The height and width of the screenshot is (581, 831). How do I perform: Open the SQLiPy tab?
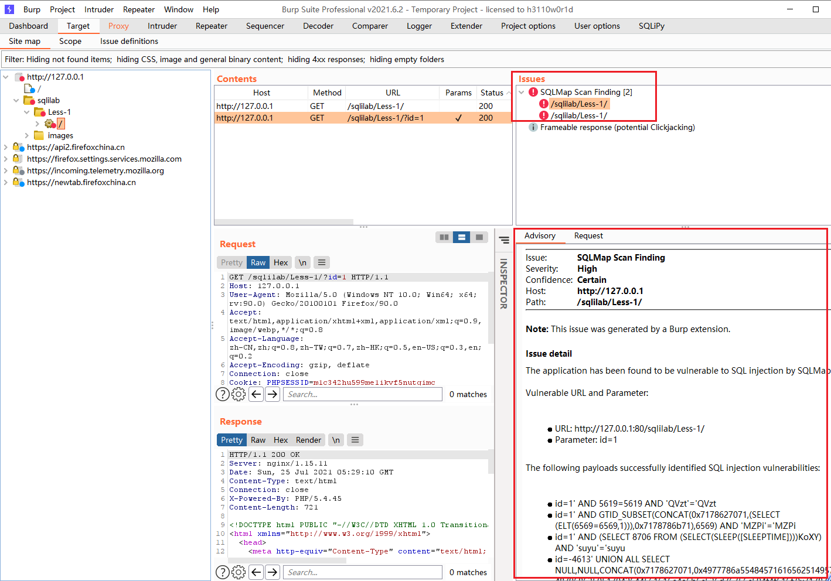652,26
